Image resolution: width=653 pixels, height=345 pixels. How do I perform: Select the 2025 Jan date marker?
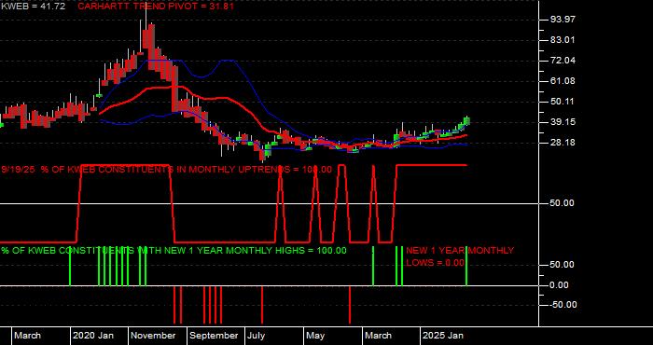point(443,336)
